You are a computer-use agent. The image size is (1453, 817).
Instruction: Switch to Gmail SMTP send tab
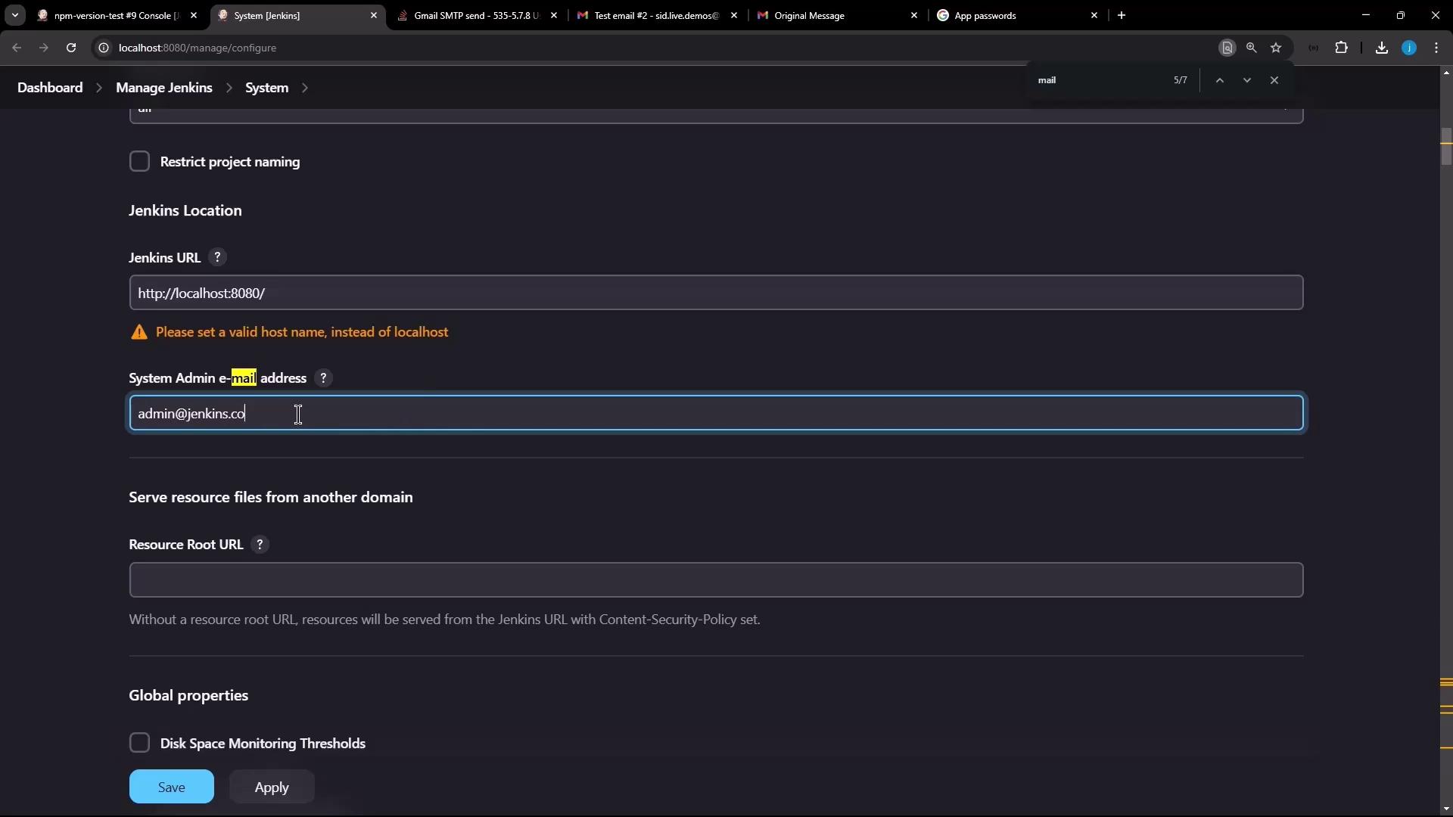click(475, 15)
